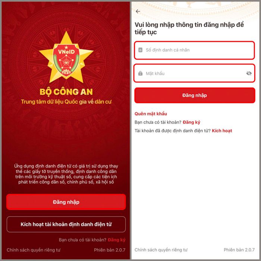Toggle password visibility with crossed-eye icon
The image size is (261, 261).
[249, 73]
